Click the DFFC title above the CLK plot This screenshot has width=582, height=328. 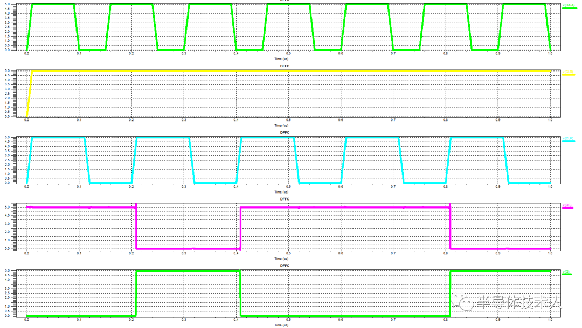tap(285, 132)
